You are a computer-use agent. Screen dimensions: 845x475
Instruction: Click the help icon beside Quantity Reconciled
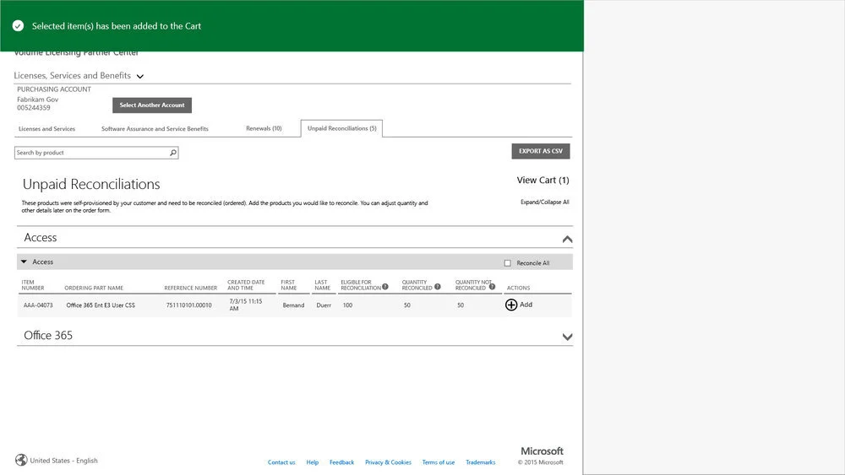click(x=438, y=287)
